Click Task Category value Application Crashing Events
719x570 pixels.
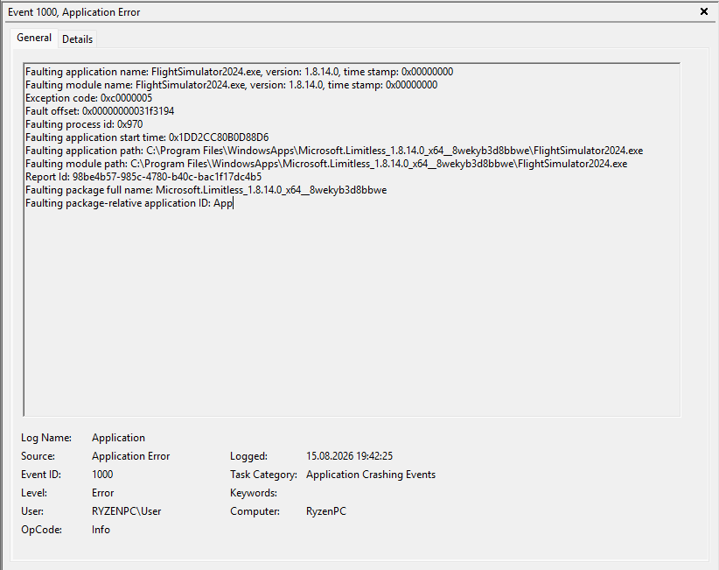pyautogui.click(x=371, y=475)
